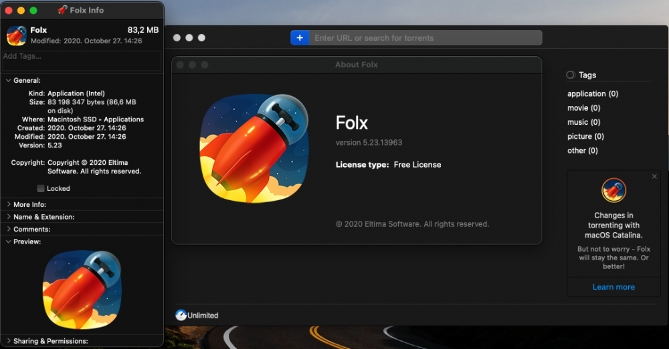Filter by music (0) tag
Image resolution: width=669 pixels, height=349 pixels.
[x=583, y=122]
